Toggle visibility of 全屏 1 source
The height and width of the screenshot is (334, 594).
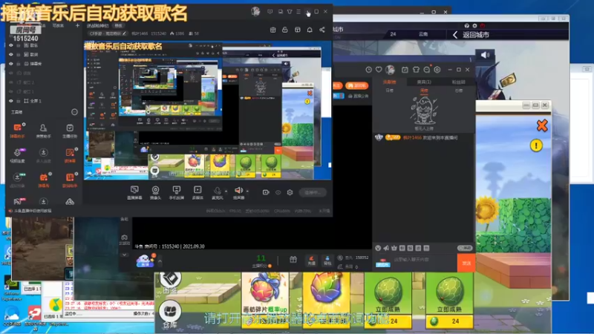click(x=11, y=101)
